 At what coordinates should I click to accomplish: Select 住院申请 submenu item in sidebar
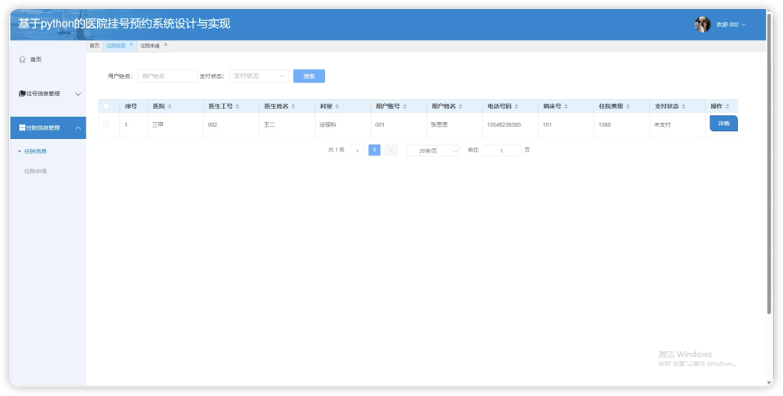coord(35,172)
